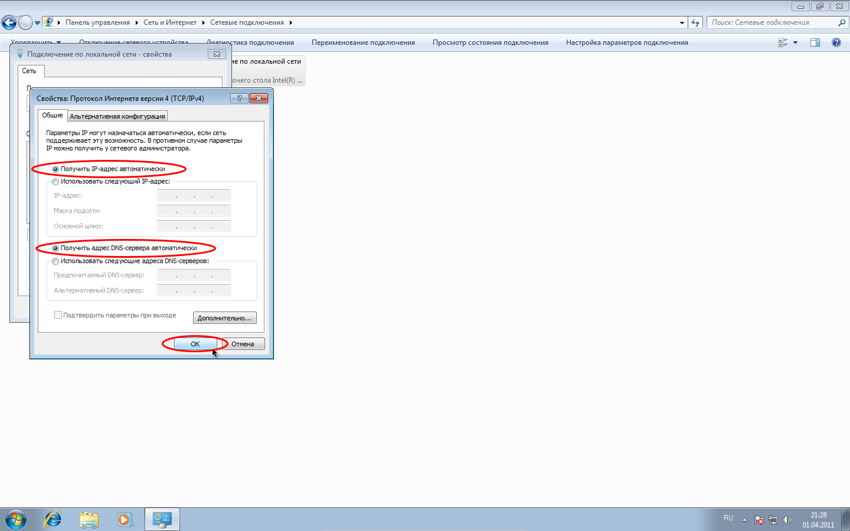Click Диагностика подключения in the toolbar
The width and height of the screenshot is (850, 531).
(x=250, y=42)
